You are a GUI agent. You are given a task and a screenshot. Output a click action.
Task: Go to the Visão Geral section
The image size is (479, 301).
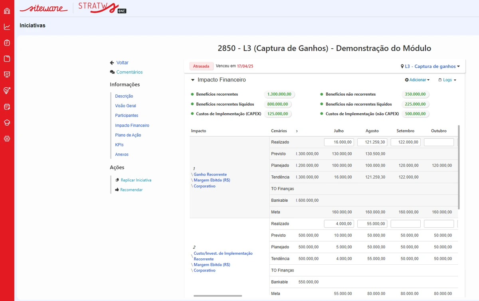coord(126,106)
